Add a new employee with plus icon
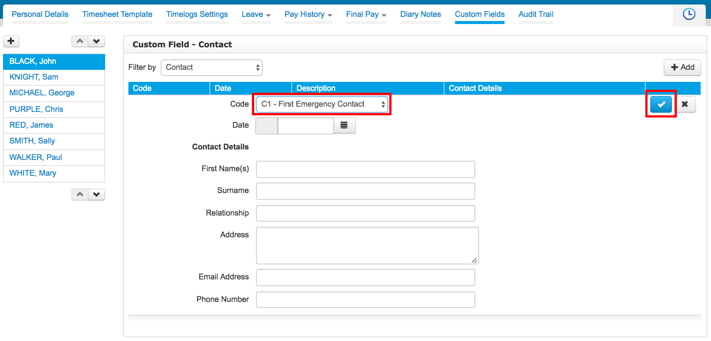711x341 pixels. coord(11,41)
